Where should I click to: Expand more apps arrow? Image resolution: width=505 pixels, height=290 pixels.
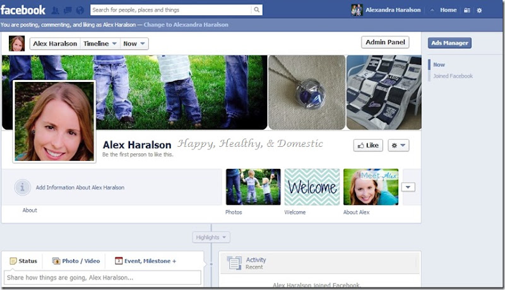[x=408, y=187]
